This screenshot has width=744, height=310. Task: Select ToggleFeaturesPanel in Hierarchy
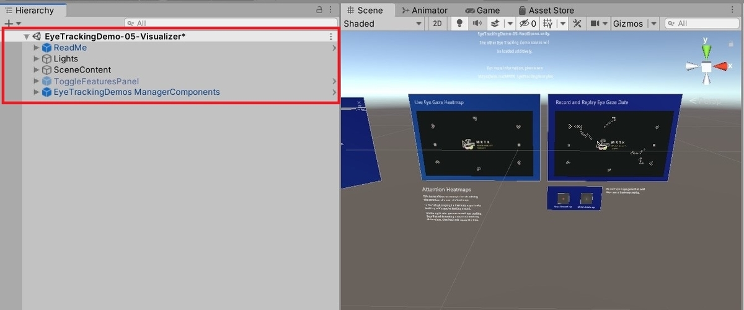click(96, 81)
